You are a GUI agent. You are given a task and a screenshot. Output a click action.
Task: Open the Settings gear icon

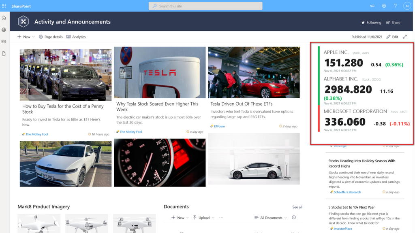point(384,6)
